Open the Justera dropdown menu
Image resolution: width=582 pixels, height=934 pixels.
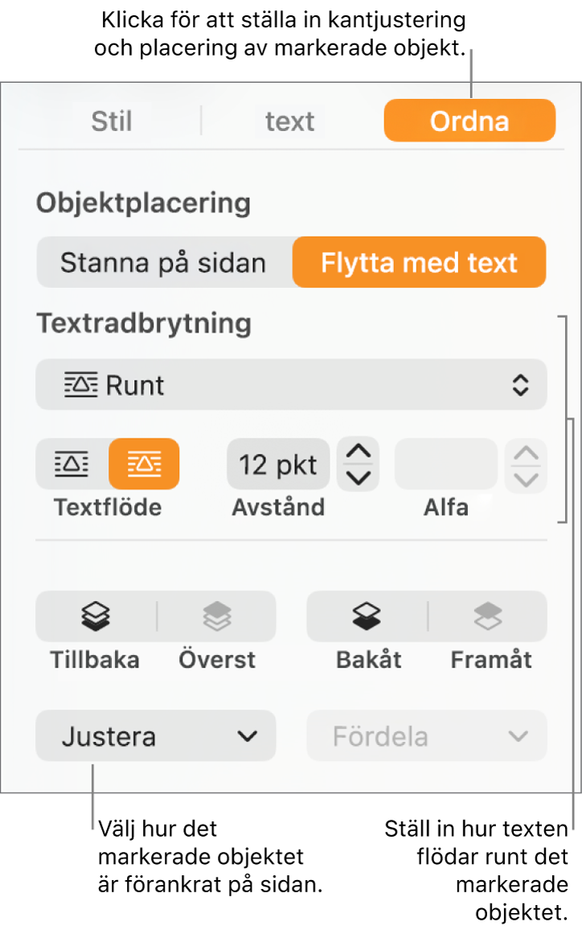click(x=156, y=736)
